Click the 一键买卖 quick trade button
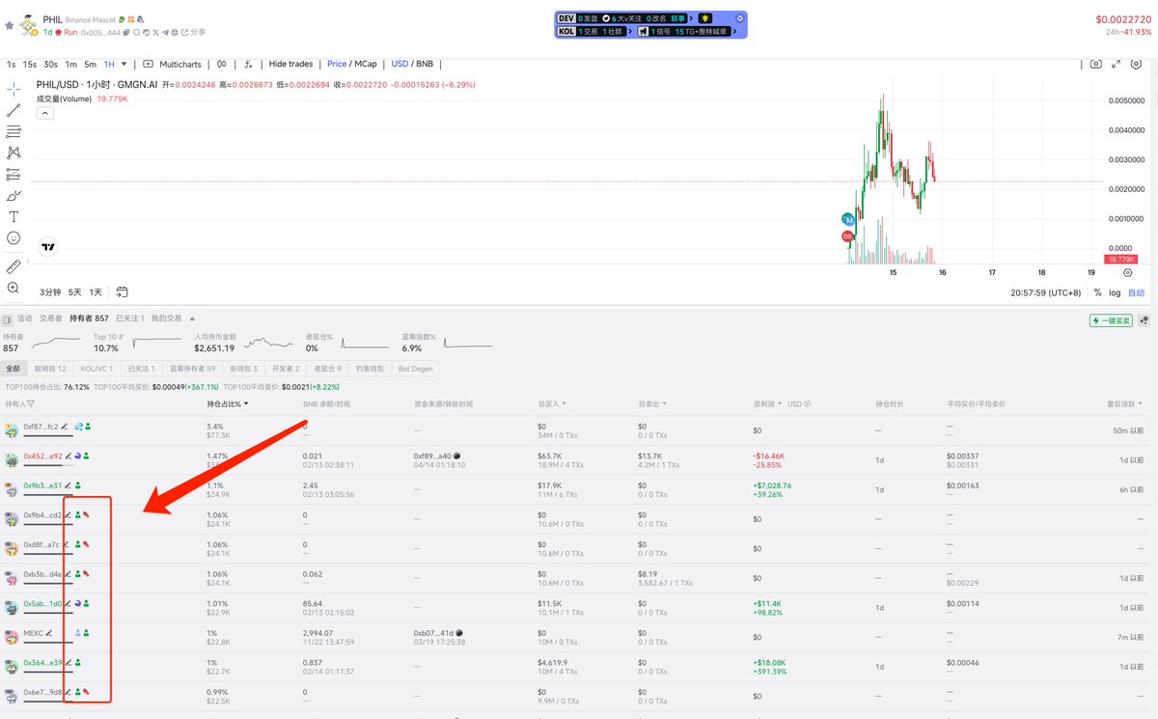This screenshot has width=1158, height=719. click(x=1111, y=320)
